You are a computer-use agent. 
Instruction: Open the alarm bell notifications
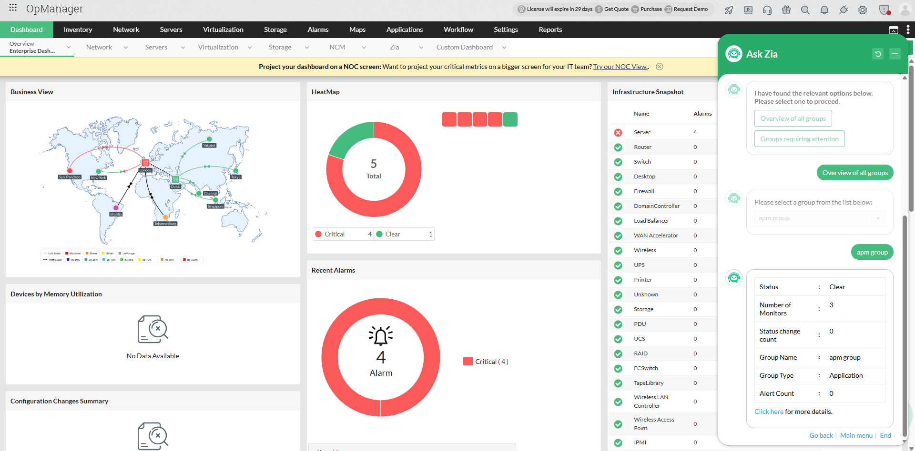tap(824, 10)
